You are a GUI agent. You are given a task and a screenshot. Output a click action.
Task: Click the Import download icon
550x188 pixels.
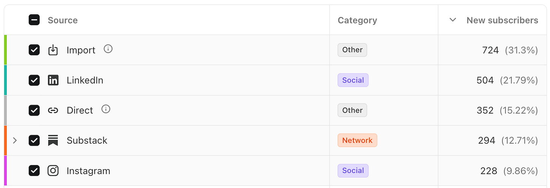point(53,50)
